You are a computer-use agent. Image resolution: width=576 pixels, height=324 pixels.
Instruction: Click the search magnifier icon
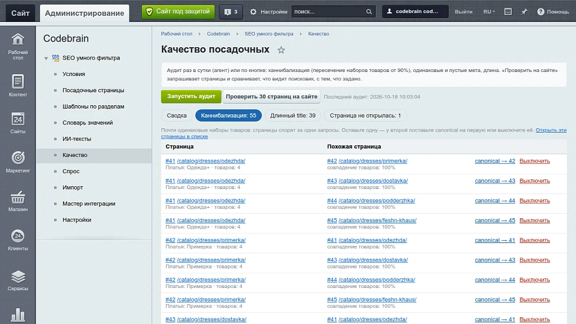pos(369,12)
